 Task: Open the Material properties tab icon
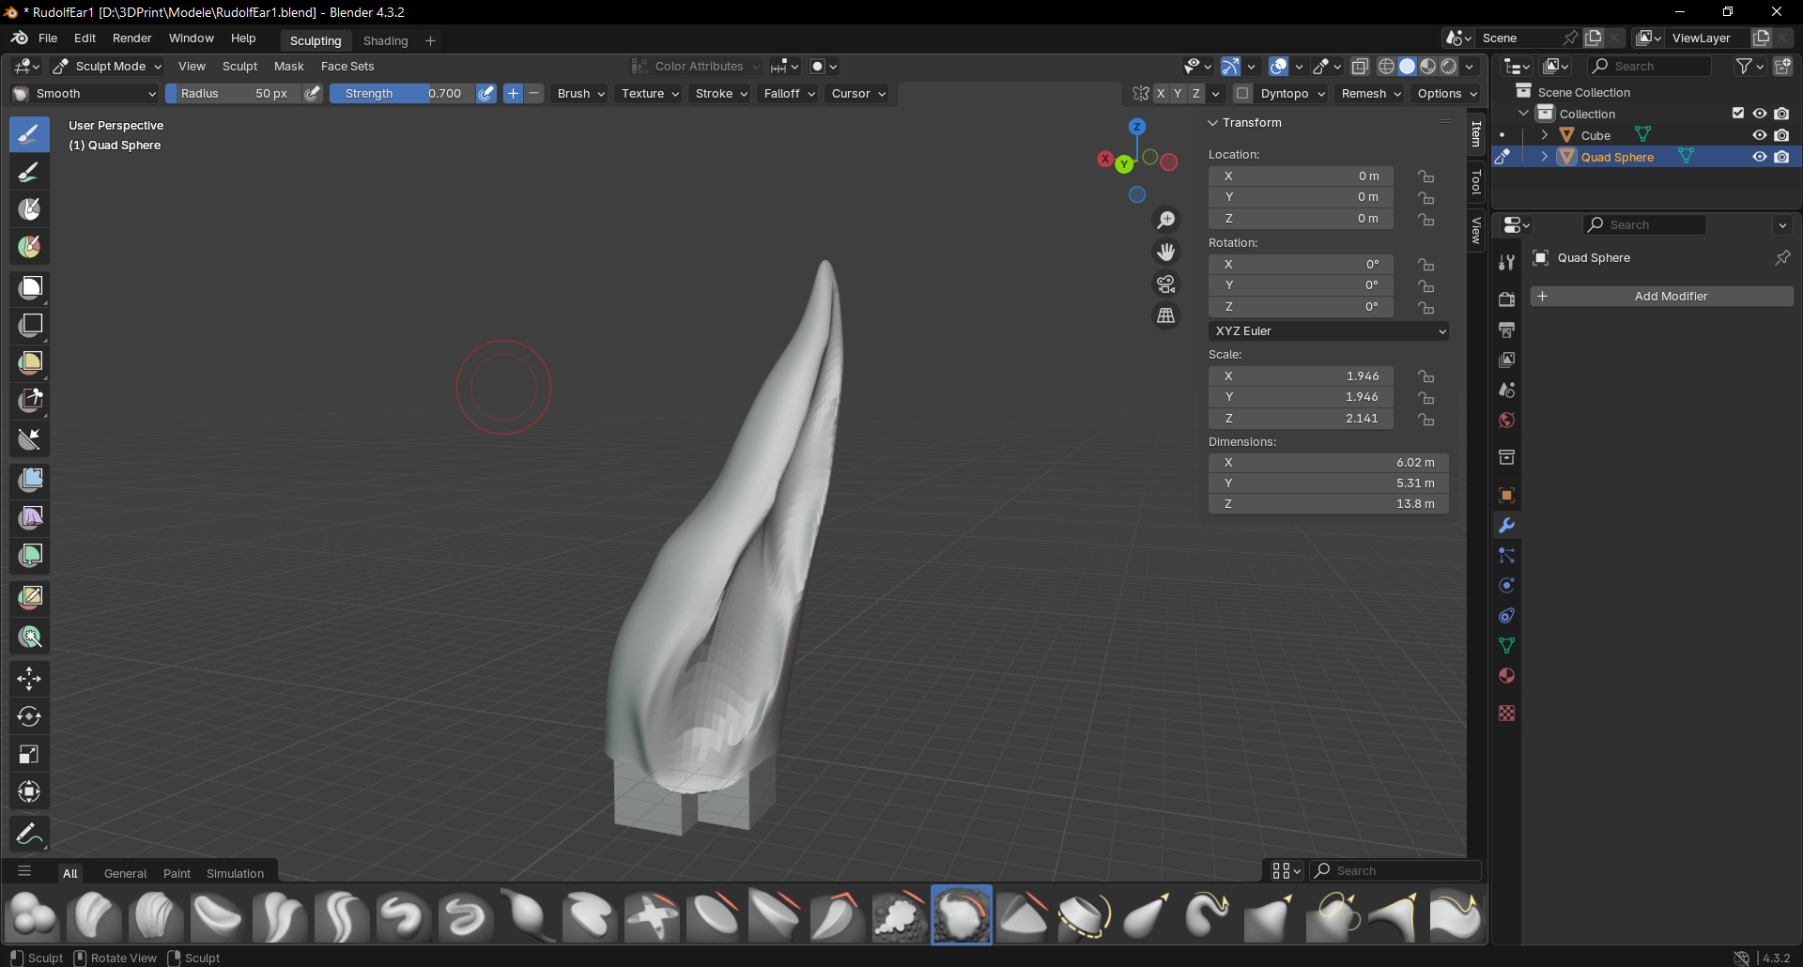point(1507,676)
